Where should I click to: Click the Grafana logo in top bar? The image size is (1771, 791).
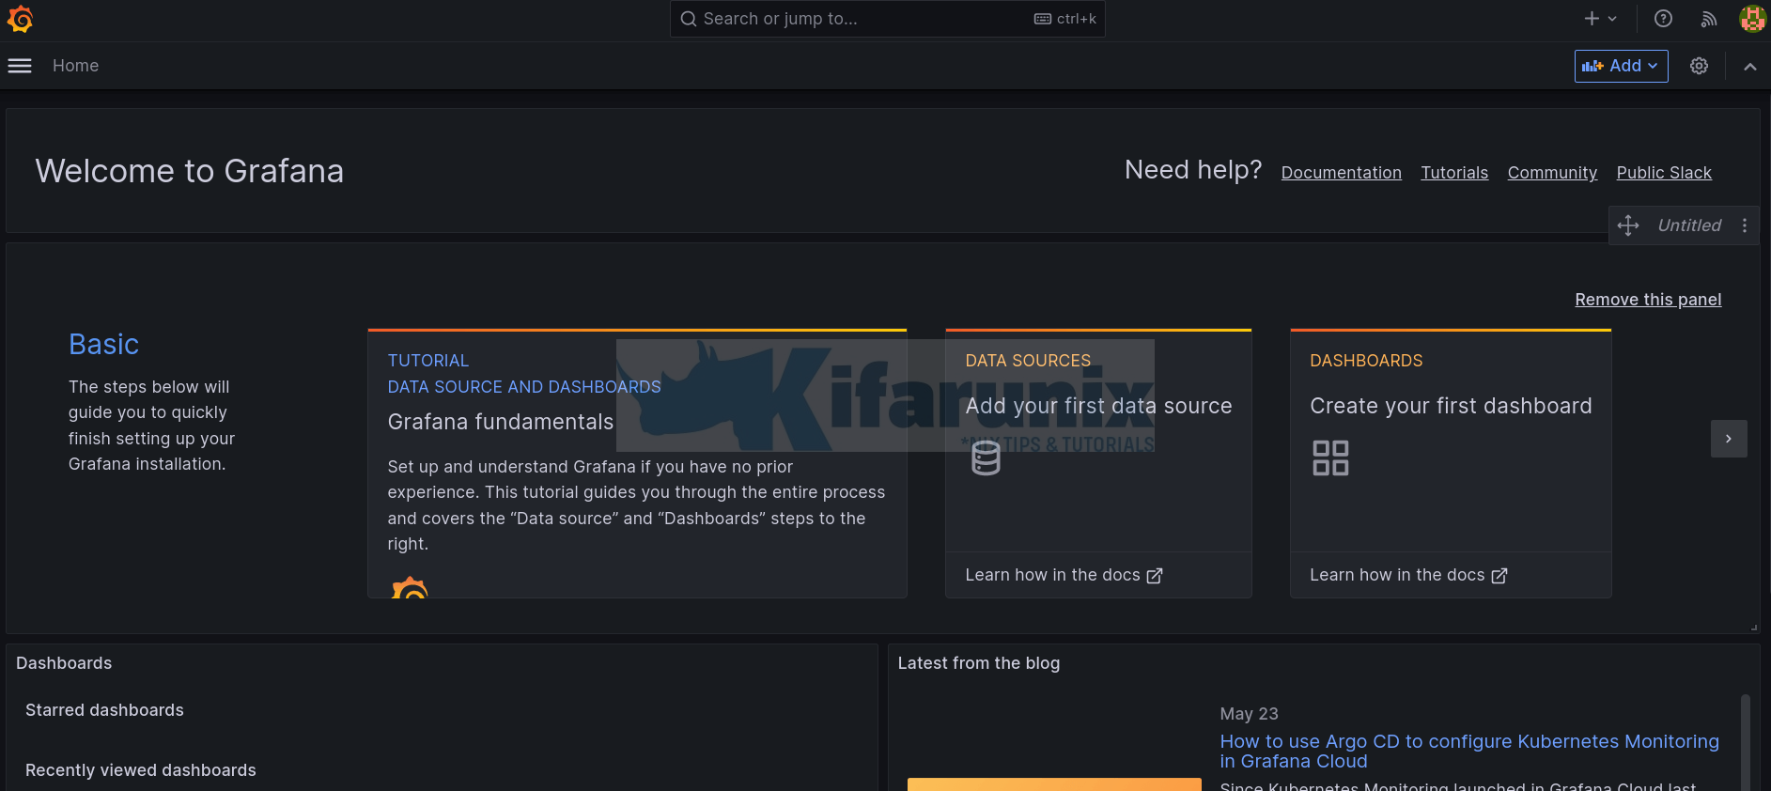point(20,19)
